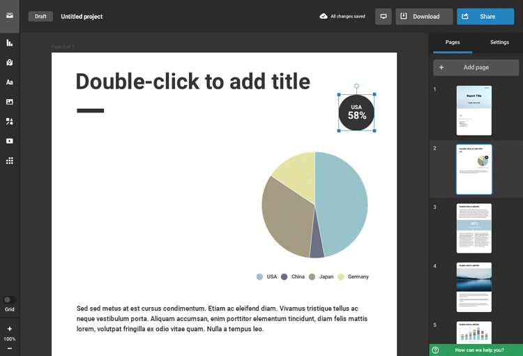Switch to the Settings tab
523x356 pixels.
tap(499, 43)
